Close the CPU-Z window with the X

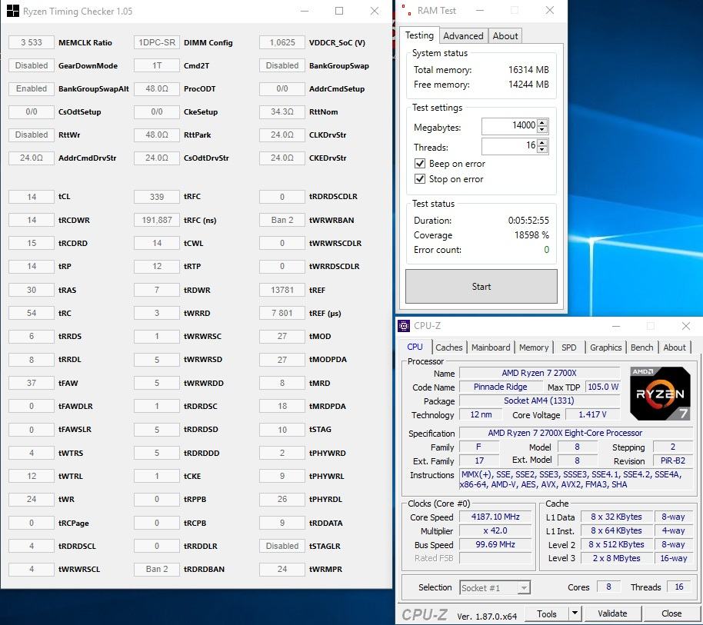pos(685,326)
